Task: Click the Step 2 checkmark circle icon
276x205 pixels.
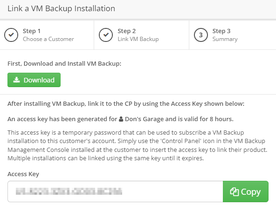Action: point(106,35)
